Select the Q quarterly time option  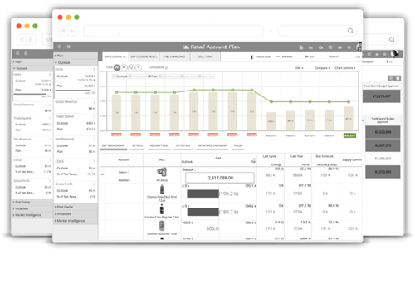click(x=131, y=67)
